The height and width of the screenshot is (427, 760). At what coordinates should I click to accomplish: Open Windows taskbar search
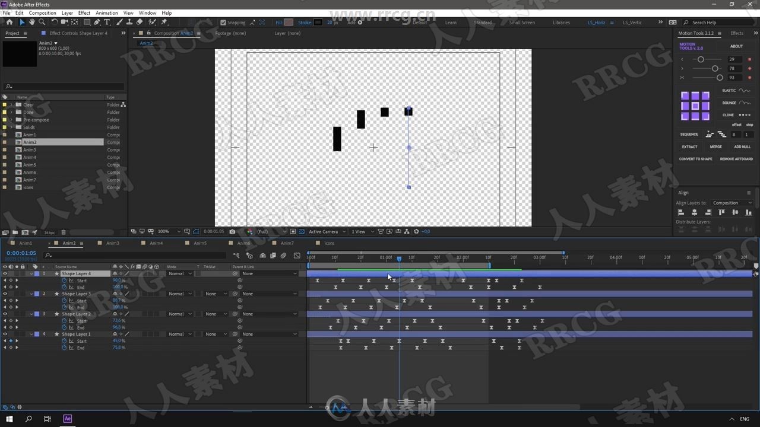28,419
